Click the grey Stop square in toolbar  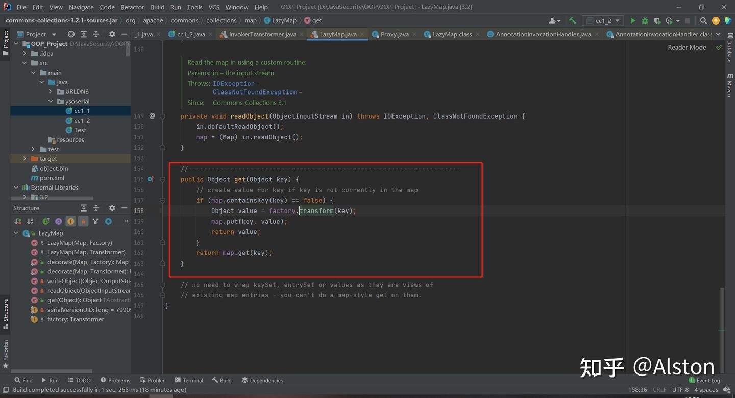[x=688, y=21]
